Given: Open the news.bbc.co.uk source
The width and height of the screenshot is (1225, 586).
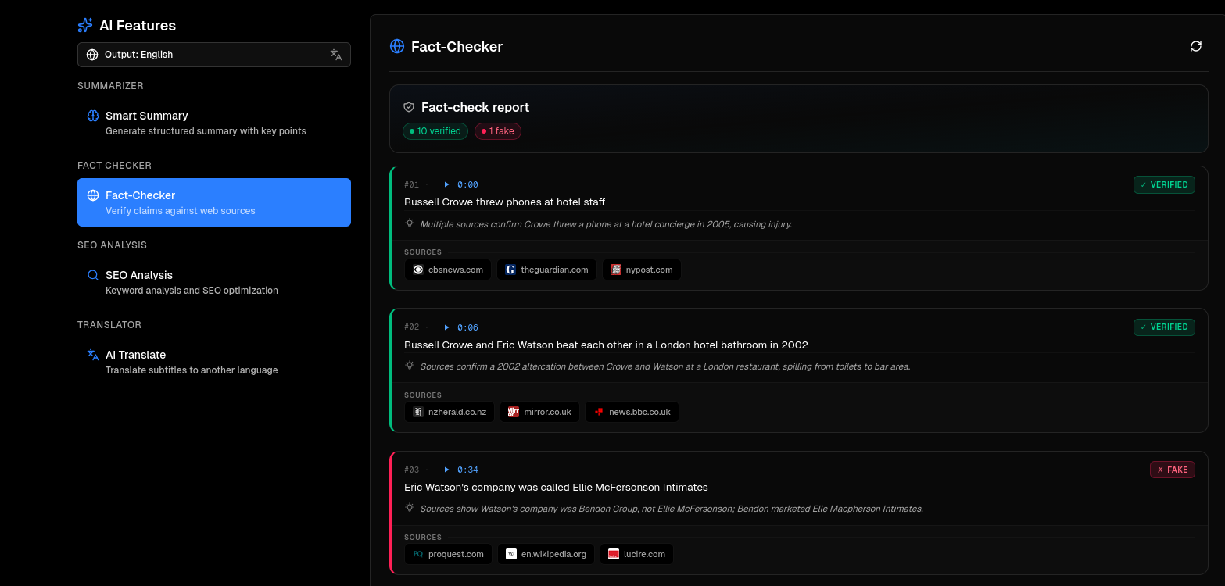Looking at the screenshot, I should [x=632, y=412].
